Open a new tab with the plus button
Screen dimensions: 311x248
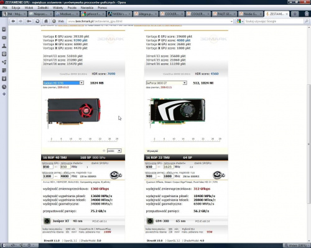[x=295, y=14]
